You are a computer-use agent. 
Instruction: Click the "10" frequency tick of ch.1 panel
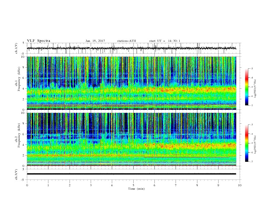point(24,57)
